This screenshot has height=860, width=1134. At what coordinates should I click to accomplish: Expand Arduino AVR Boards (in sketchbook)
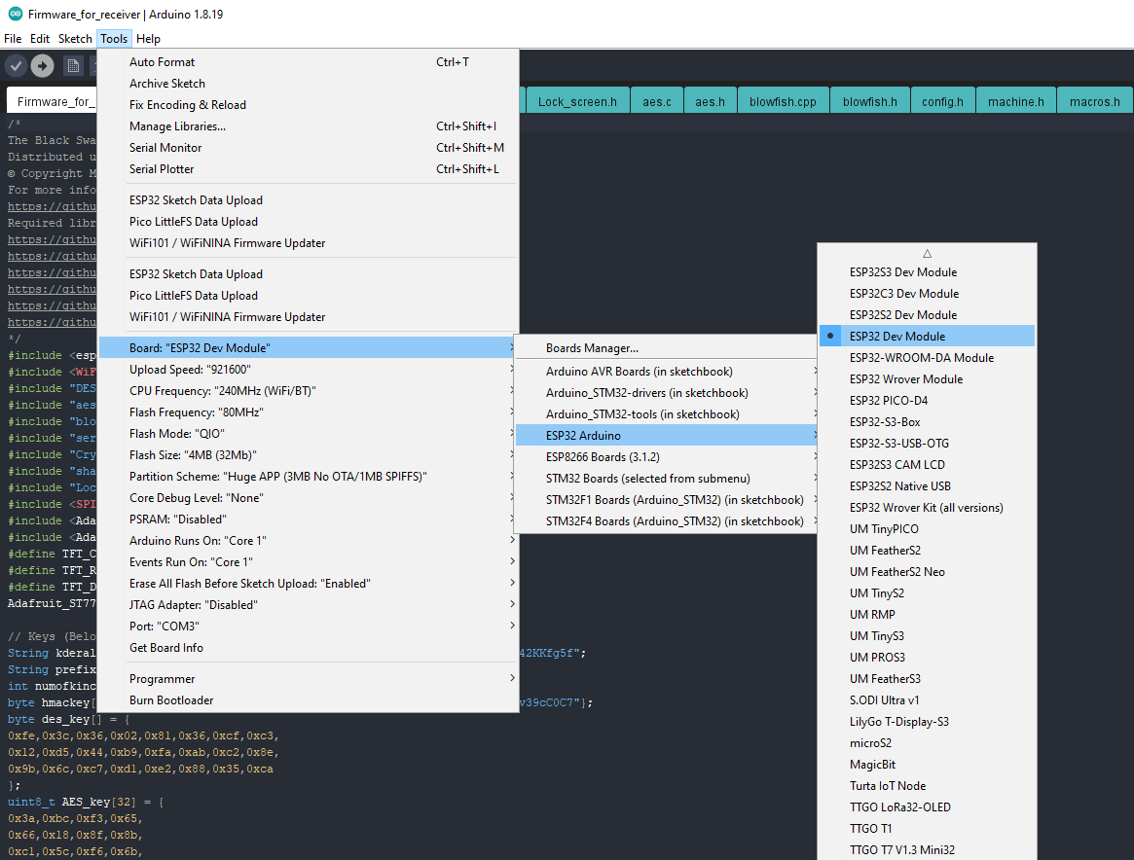tap(666, 372)
